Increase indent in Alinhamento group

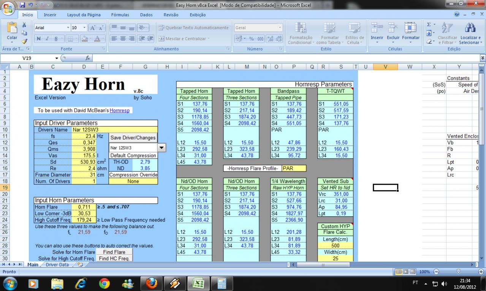150,38
